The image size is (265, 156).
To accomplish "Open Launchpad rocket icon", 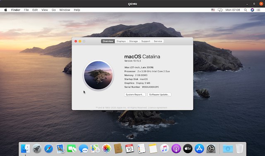I will 37,149.
